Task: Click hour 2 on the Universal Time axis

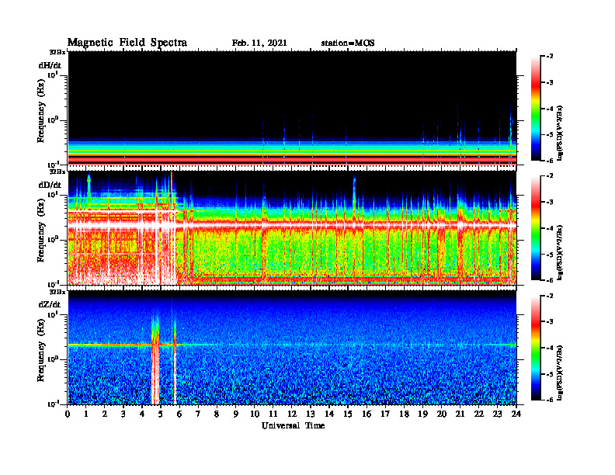Action: [105, 414]
